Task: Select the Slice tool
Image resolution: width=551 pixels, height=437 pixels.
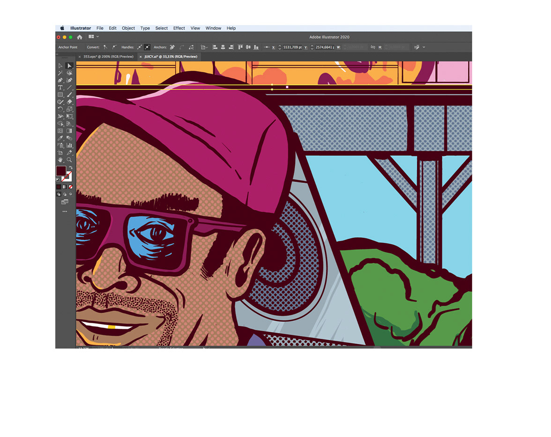Action: click(69, 153)
